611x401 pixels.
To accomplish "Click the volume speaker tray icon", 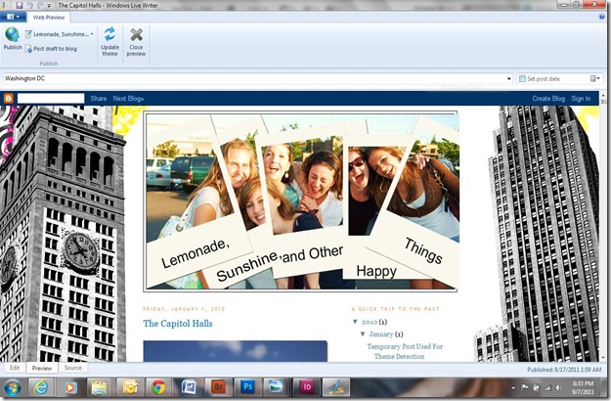I will click(559, 387).
